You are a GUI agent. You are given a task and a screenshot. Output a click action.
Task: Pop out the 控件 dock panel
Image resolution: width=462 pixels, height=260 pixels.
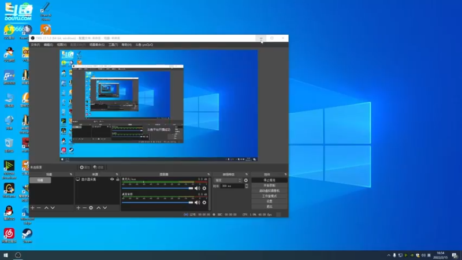click(x=285, y=174)
